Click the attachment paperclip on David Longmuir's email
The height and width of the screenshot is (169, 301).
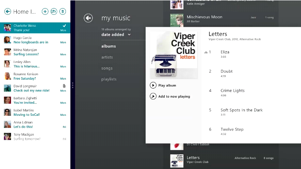64,86
